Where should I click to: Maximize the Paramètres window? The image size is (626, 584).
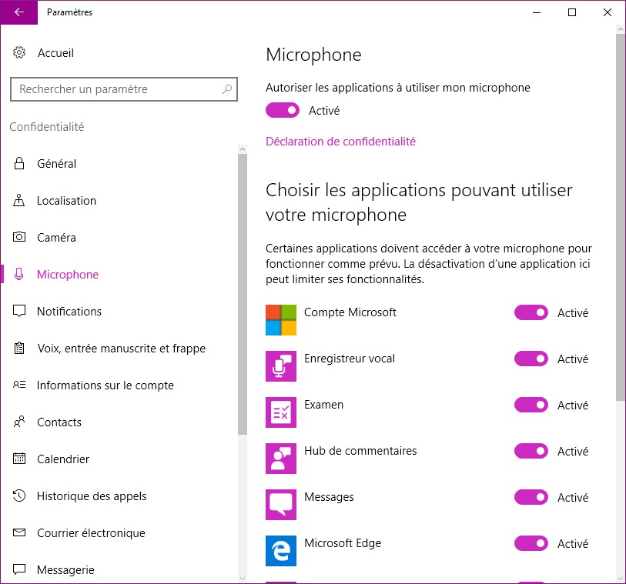pyautogui.click(x=572, y=12)
